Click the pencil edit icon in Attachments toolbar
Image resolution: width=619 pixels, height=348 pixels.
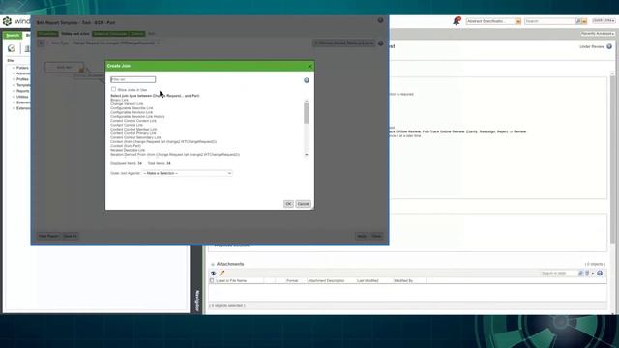point(221,273)
